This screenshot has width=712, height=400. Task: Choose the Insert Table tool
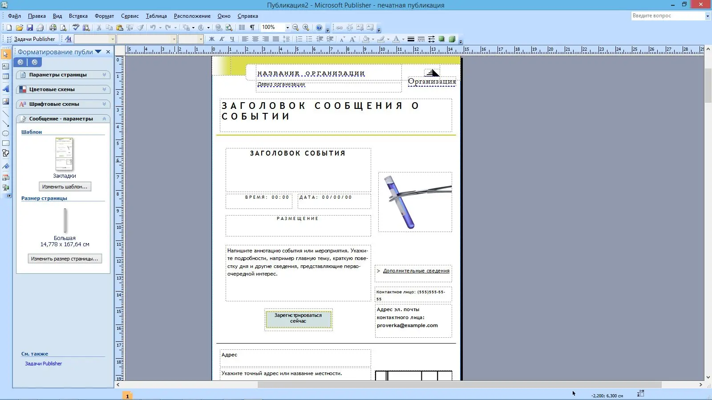[6, 77]
